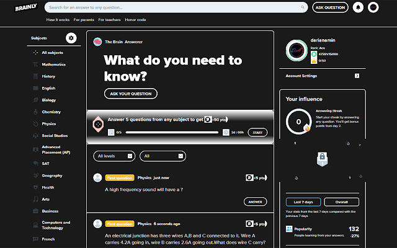
Task: Click the Mathematics pi icon
Action: 36,64
